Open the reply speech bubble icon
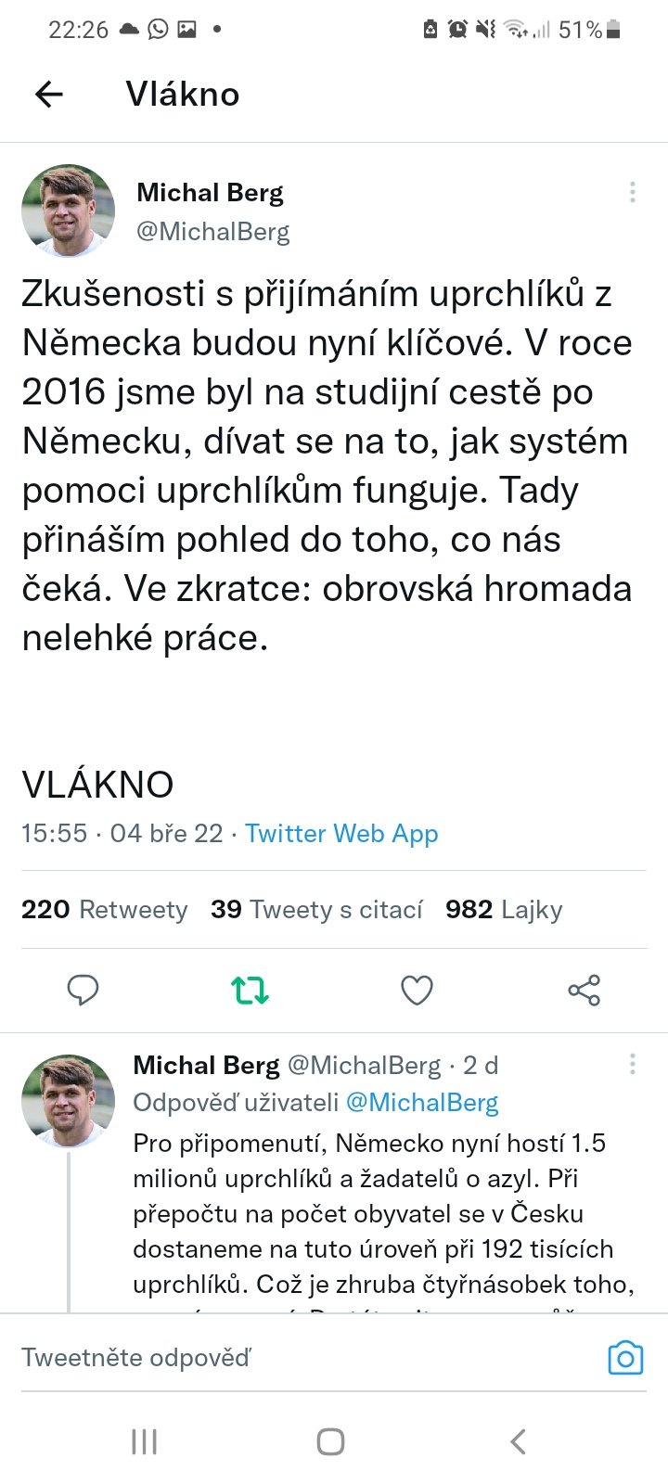Viewport: 668px width, 1484px height. [x=83, y=991]
